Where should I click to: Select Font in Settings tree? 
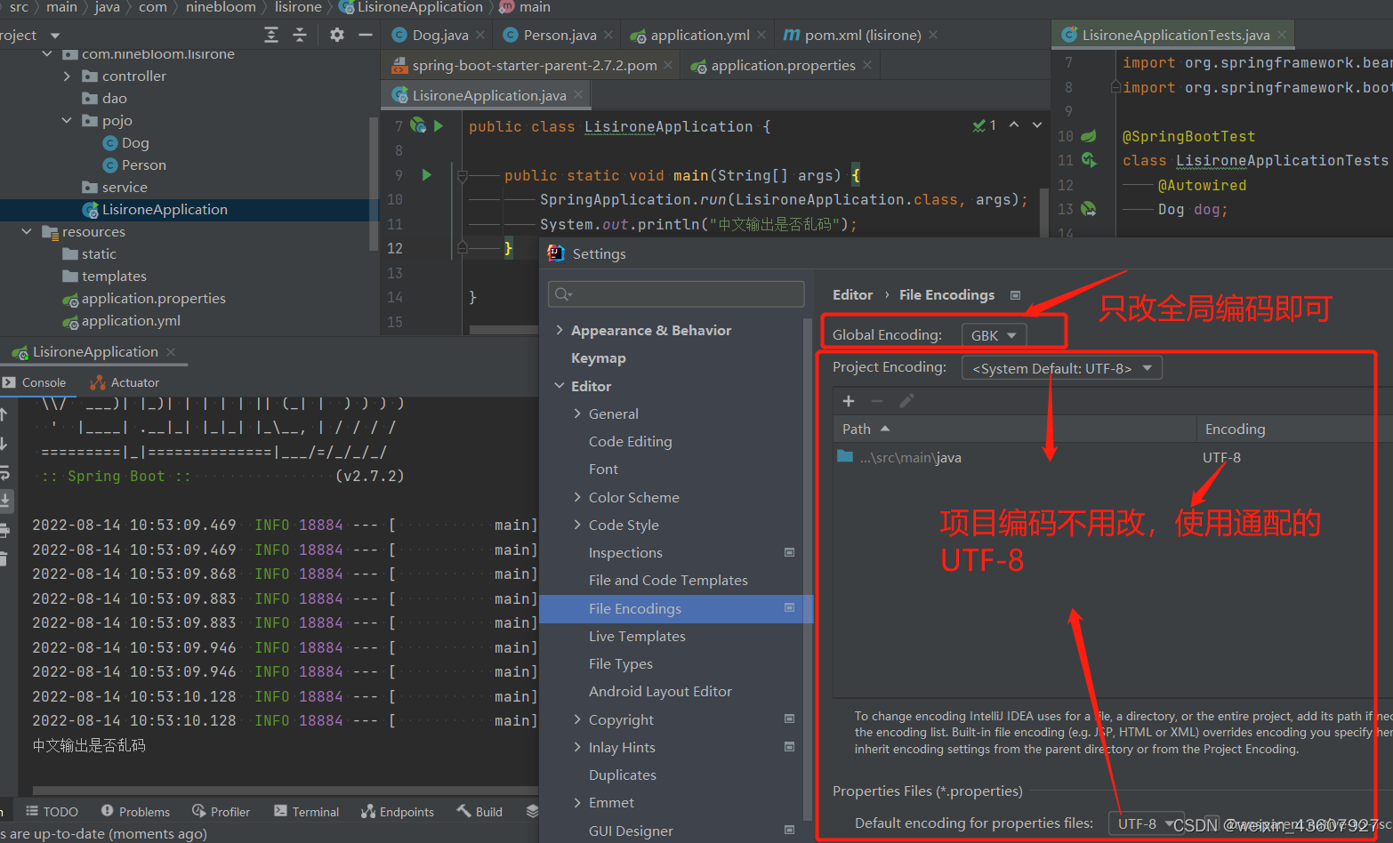click(603, 469)
